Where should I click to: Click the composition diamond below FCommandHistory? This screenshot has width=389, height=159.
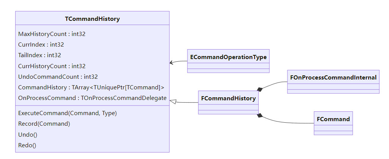(x=259, y=115)
